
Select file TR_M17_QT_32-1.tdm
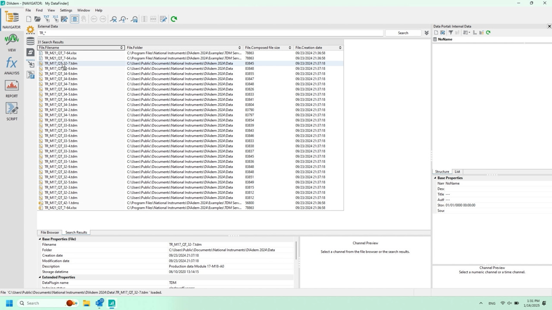(61, 198)
